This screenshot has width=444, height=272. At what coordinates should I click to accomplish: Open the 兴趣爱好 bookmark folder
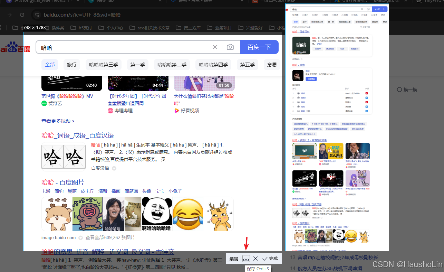pyautogui.click(x=250, y=28)
